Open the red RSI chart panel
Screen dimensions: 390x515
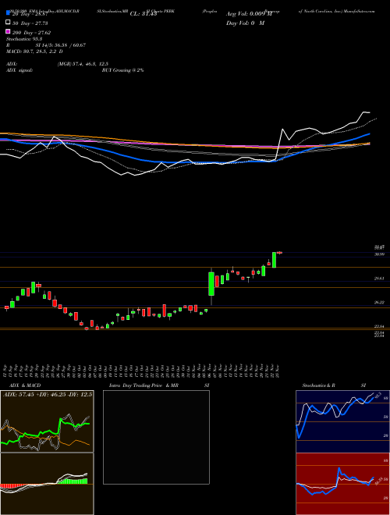342,484
